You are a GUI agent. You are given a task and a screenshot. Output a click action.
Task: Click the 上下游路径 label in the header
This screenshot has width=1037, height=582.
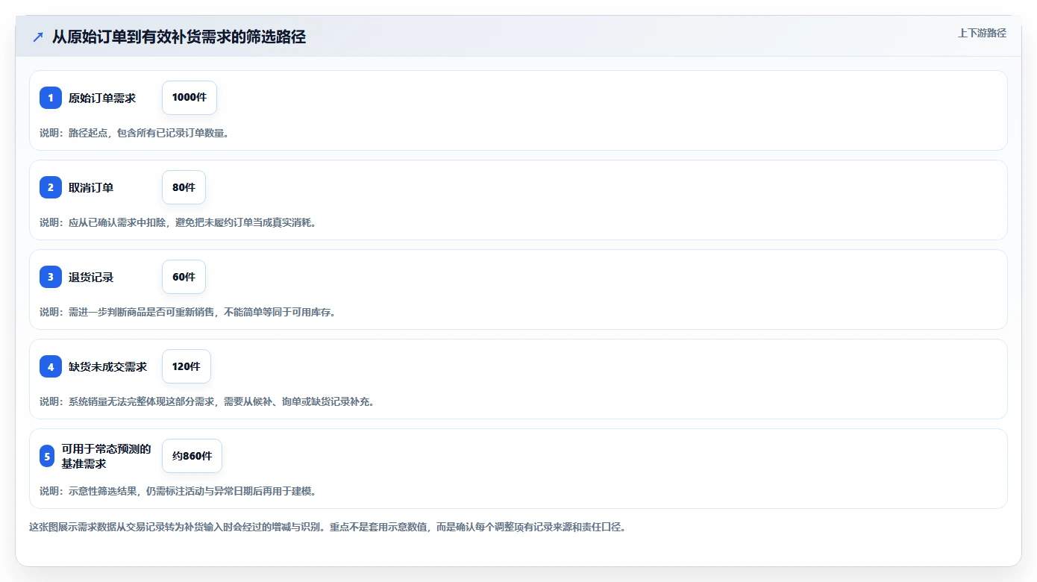(x=982, y=33)
